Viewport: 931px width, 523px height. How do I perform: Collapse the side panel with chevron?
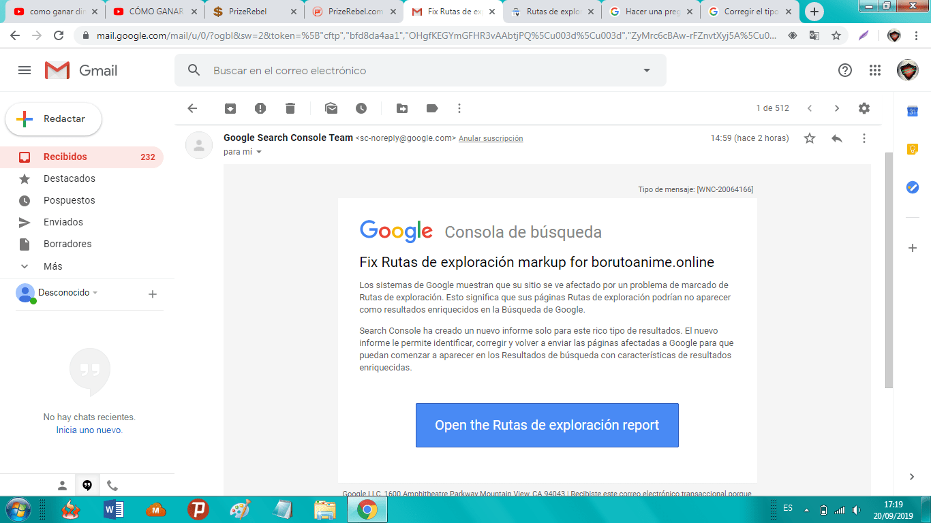[913, 477]
